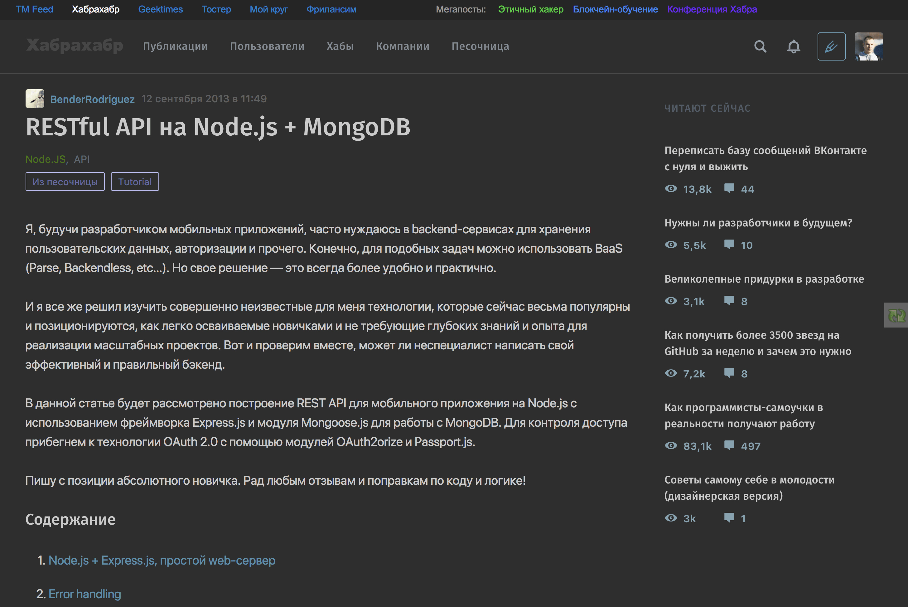908x607 pixels.
Task: Click the notifications bell icon
Action: coord(793,46)
